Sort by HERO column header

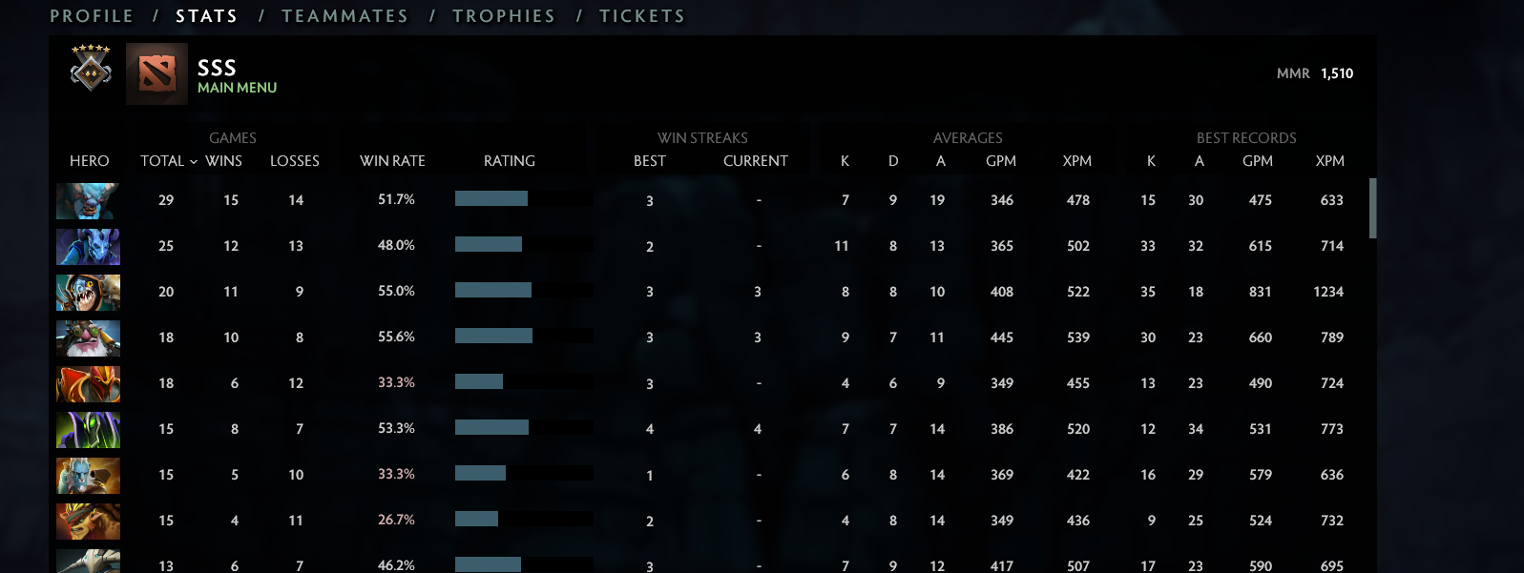click(x=90, y=161)
